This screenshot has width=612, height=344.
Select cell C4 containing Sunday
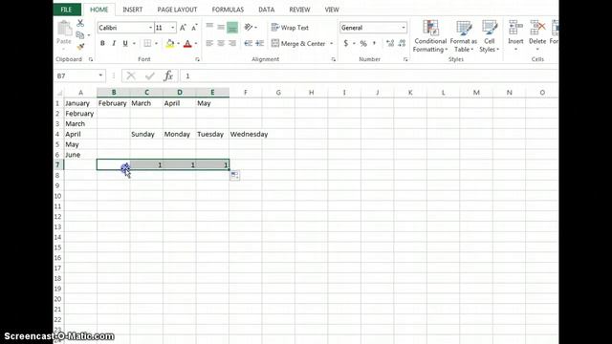146,134
